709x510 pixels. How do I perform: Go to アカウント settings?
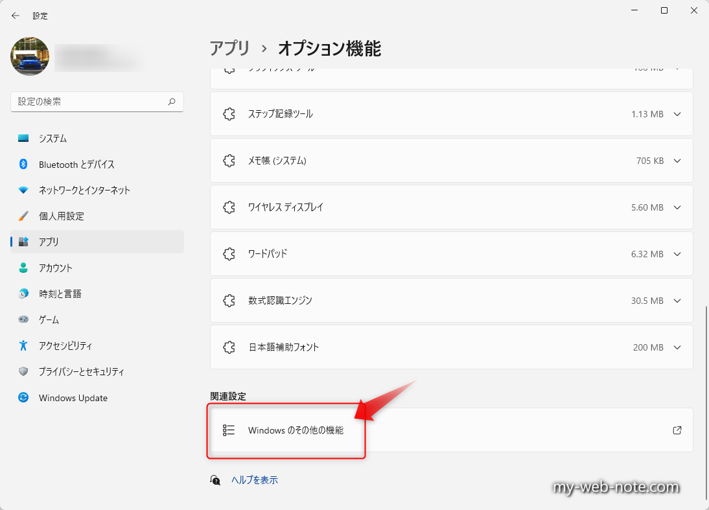click(x=55, y=268)
